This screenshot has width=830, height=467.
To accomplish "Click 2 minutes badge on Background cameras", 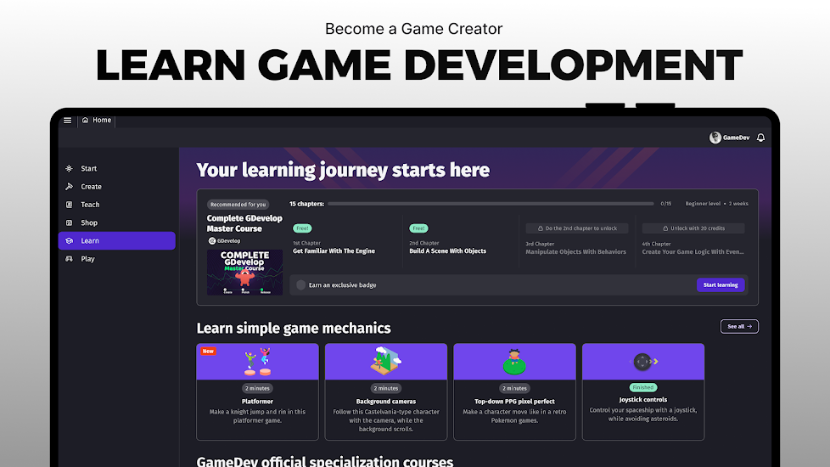I will point(386,388).
